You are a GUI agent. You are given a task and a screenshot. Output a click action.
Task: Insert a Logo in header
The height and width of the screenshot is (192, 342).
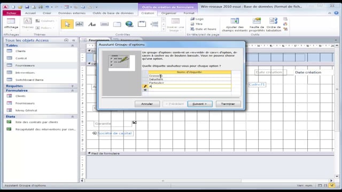click(197, 19)
